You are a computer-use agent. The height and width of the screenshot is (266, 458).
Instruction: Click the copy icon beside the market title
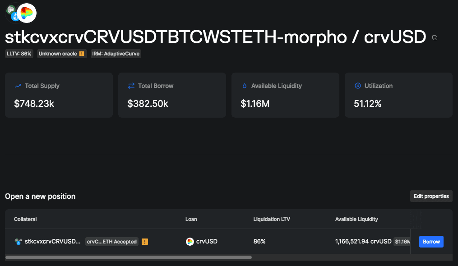tap(435, 38)
